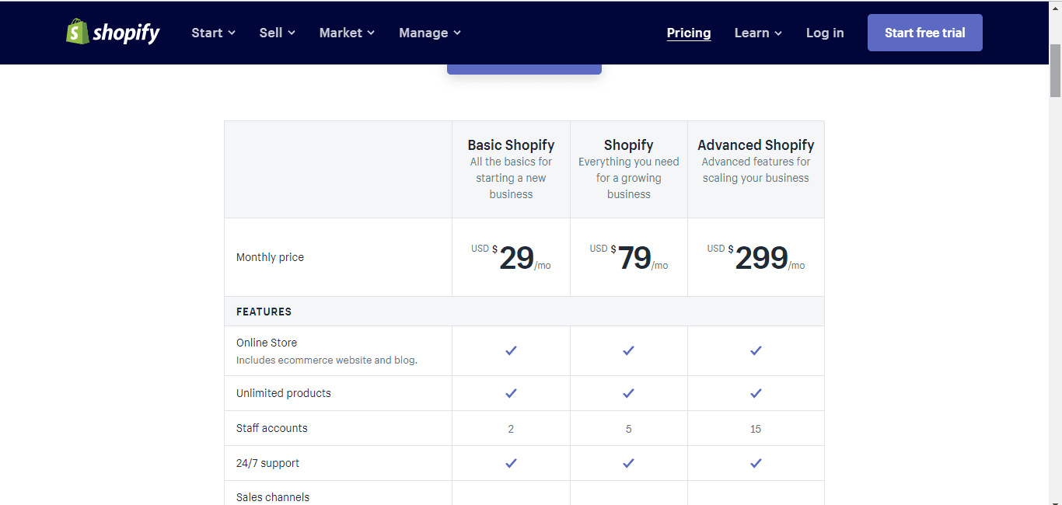Click Online Store checkmark under Shopify plan

(628, 350)
